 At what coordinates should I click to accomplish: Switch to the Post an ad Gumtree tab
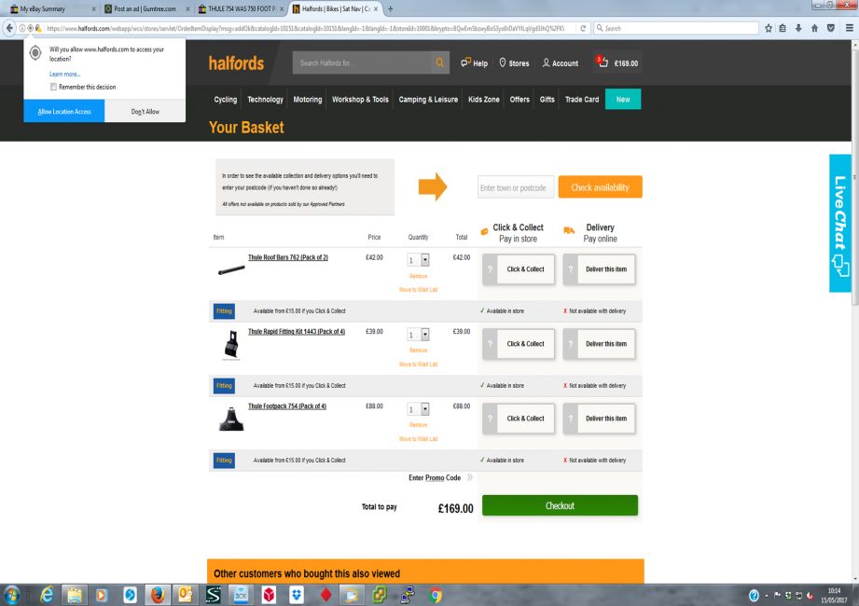pos(145,8)
